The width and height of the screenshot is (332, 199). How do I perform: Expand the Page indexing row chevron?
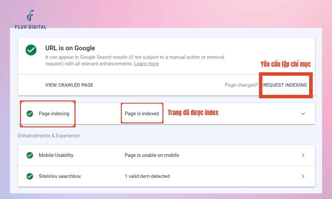coord(303,114)
